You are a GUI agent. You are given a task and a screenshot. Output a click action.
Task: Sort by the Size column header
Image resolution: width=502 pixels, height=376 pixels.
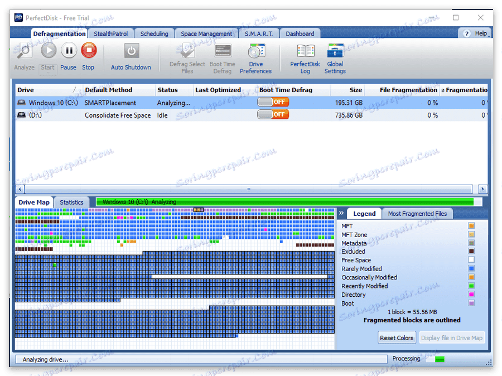(347, 90)
